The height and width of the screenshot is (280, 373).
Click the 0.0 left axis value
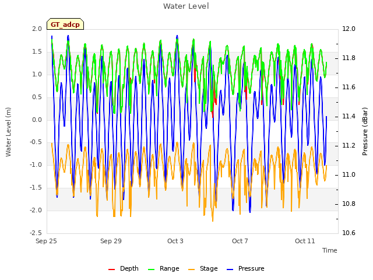37,120
